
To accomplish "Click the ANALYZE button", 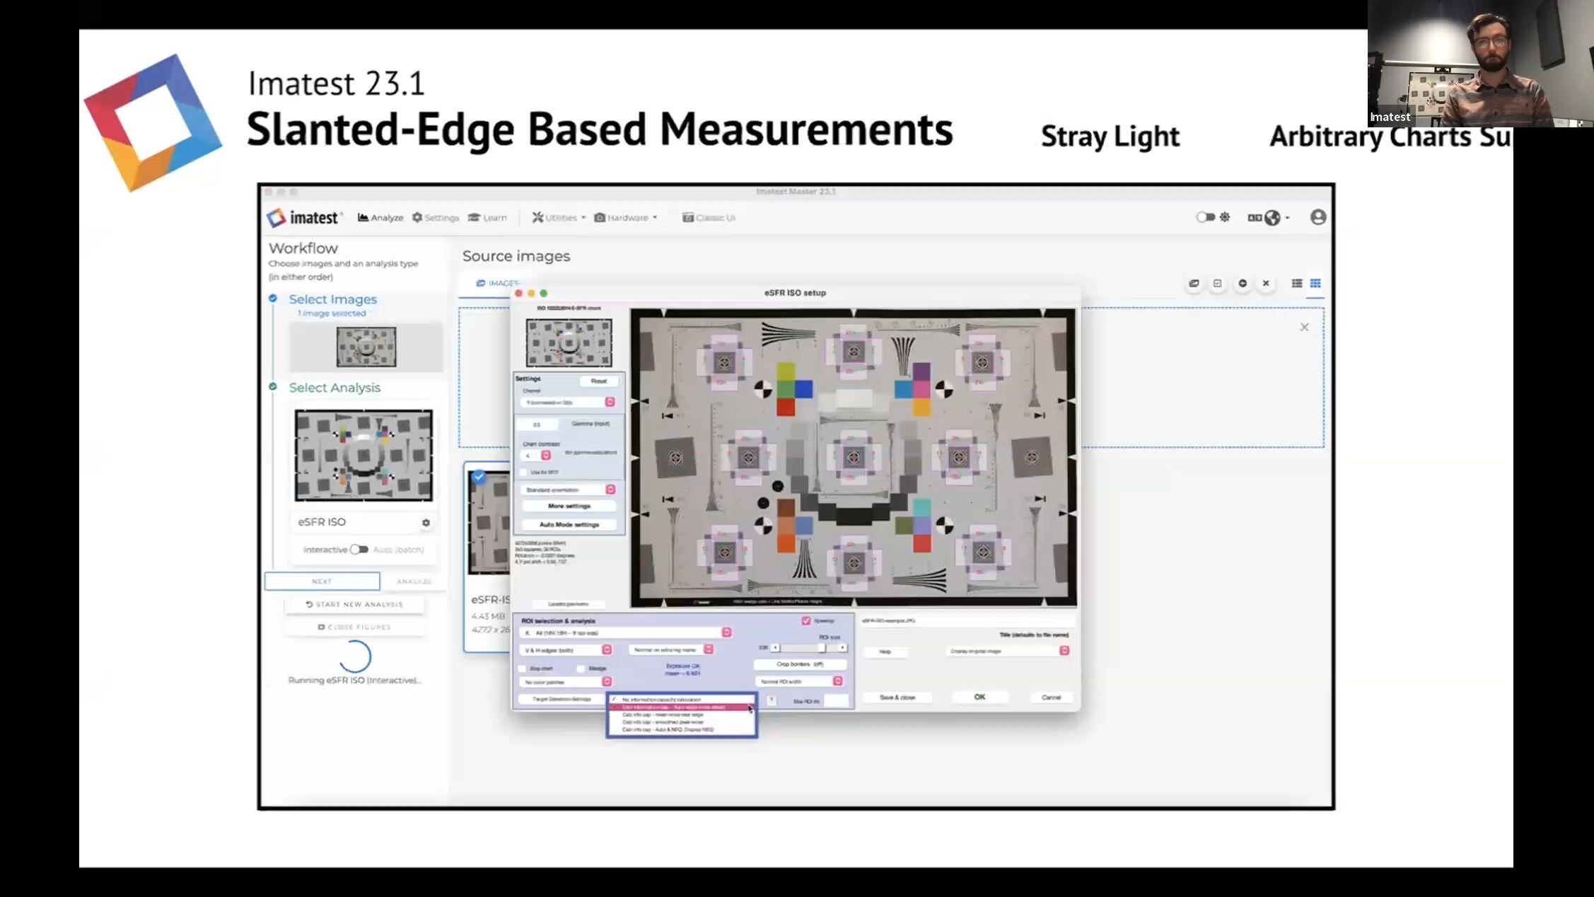I will (x=414, y=581).
